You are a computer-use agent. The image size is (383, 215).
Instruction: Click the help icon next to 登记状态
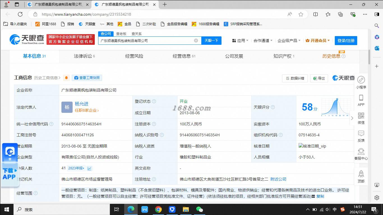154,101
